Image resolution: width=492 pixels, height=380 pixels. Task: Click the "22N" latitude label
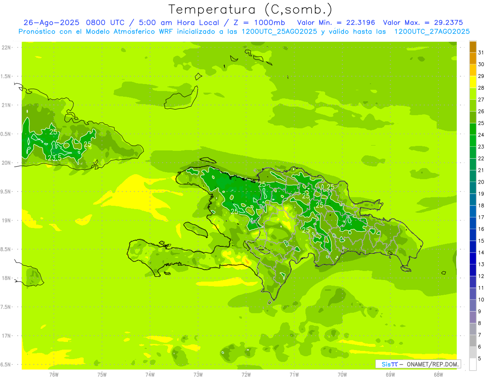6,48
